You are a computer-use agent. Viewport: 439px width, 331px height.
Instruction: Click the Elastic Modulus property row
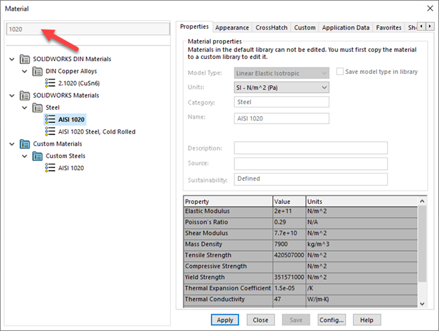300,212
